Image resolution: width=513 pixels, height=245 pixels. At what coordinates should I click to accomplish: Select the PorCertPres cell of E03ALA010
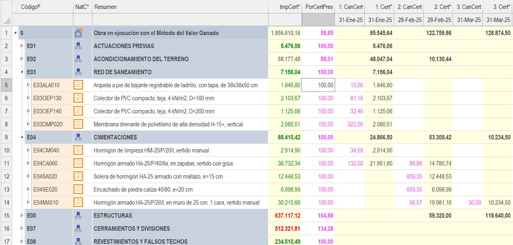[x=318, y=85]
